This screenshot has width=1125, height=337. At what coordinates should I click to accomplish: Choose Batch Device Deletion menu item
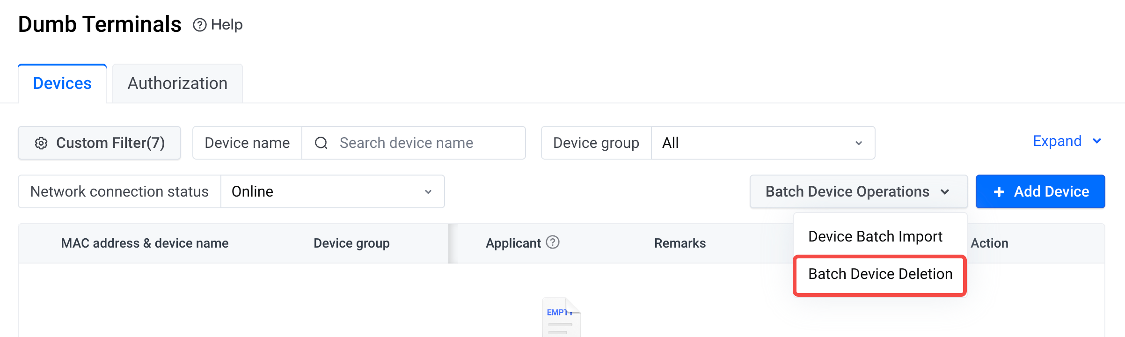[880, 274]
